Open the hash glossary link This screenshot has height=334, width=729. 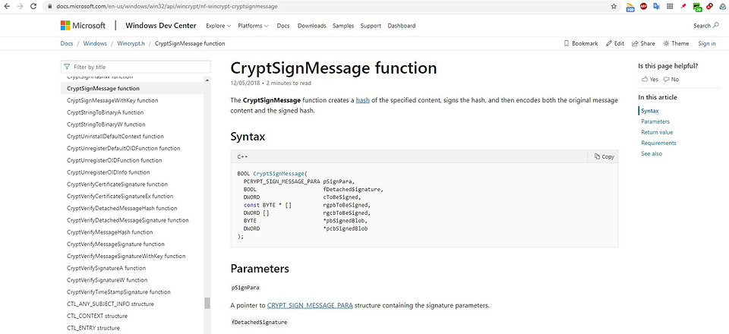362,100
